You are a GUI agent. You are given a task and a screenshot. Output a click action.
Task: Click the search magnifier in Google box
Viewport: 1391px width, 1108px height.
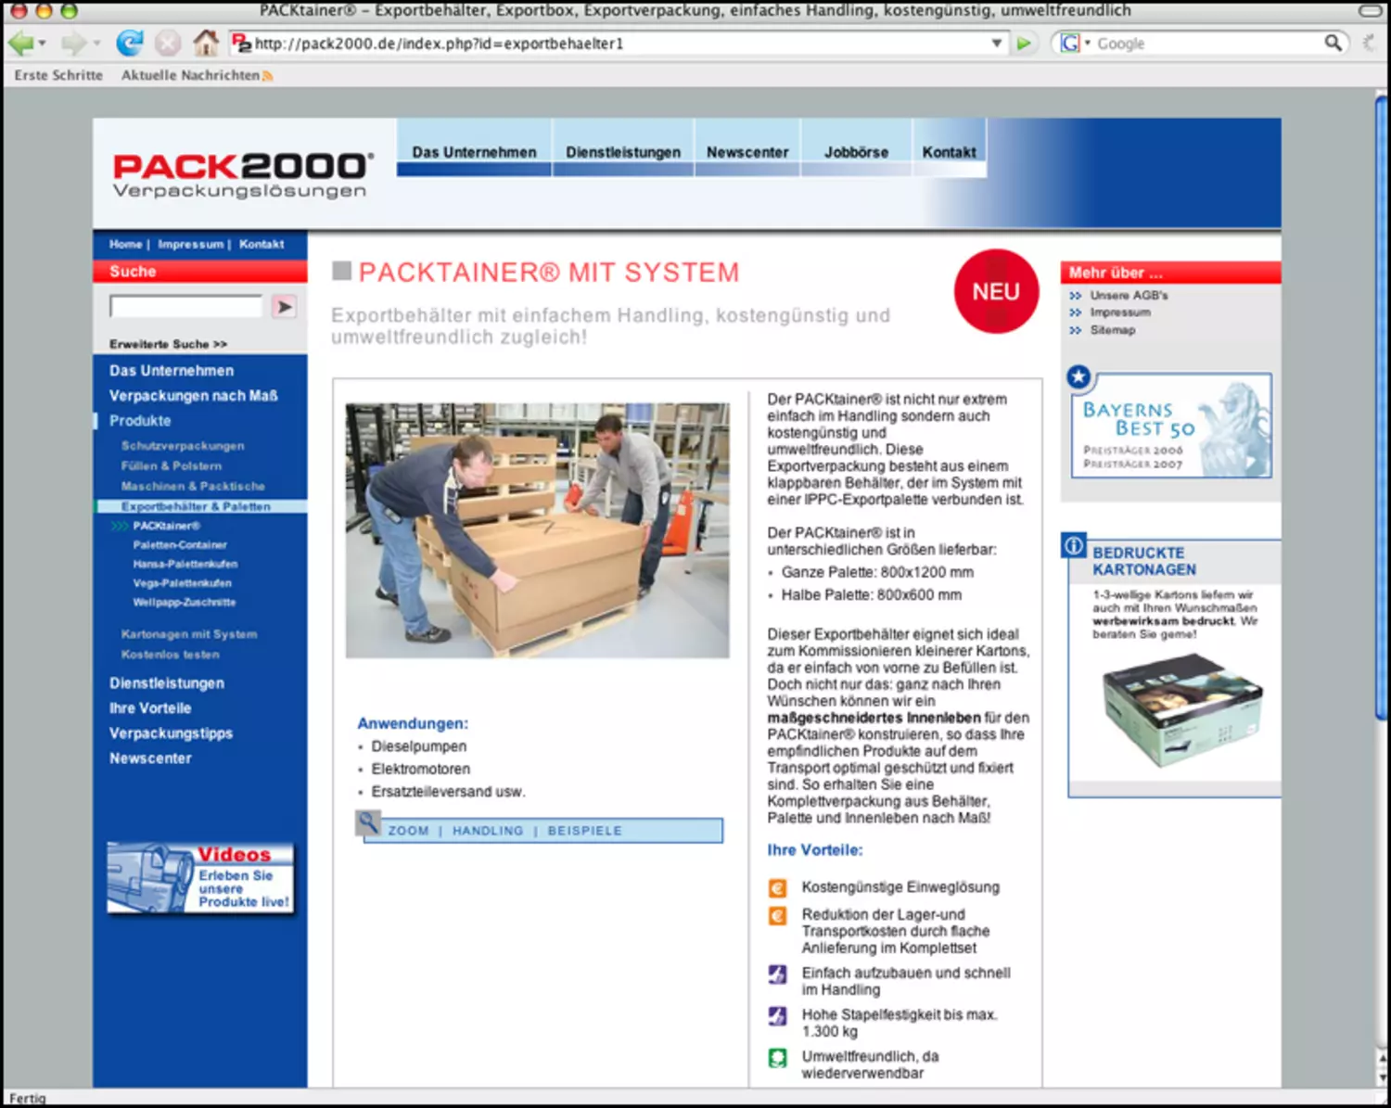coord(1333,43)
